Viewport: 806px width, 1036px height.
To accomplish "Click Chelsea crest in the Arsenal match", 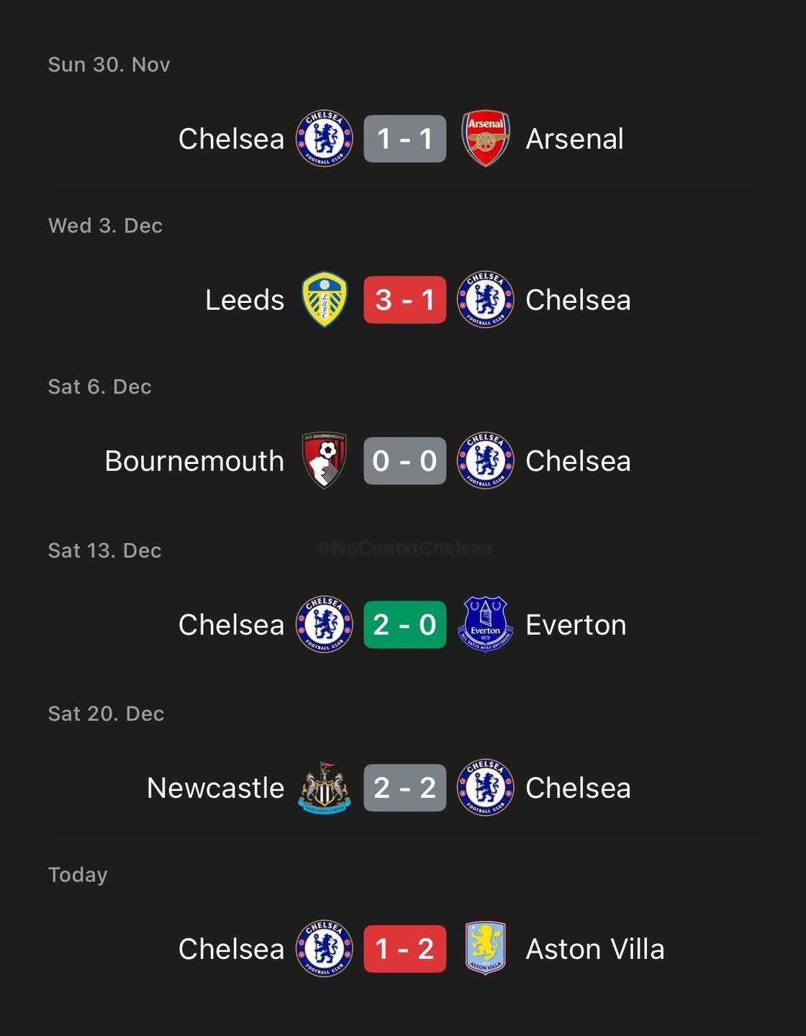I will tap(325, 138).
